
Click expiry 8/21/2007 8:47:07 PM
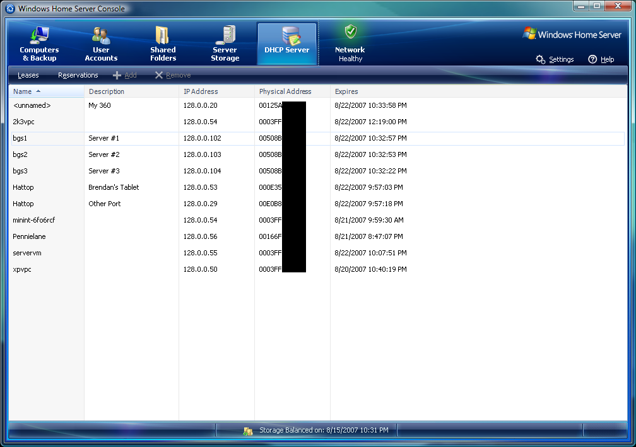(368, 236)
